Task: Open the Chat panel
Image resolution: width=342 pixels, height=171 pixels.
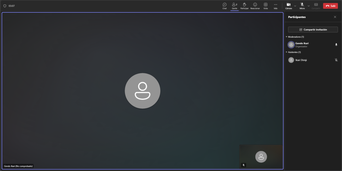Action: pos(224,6)
